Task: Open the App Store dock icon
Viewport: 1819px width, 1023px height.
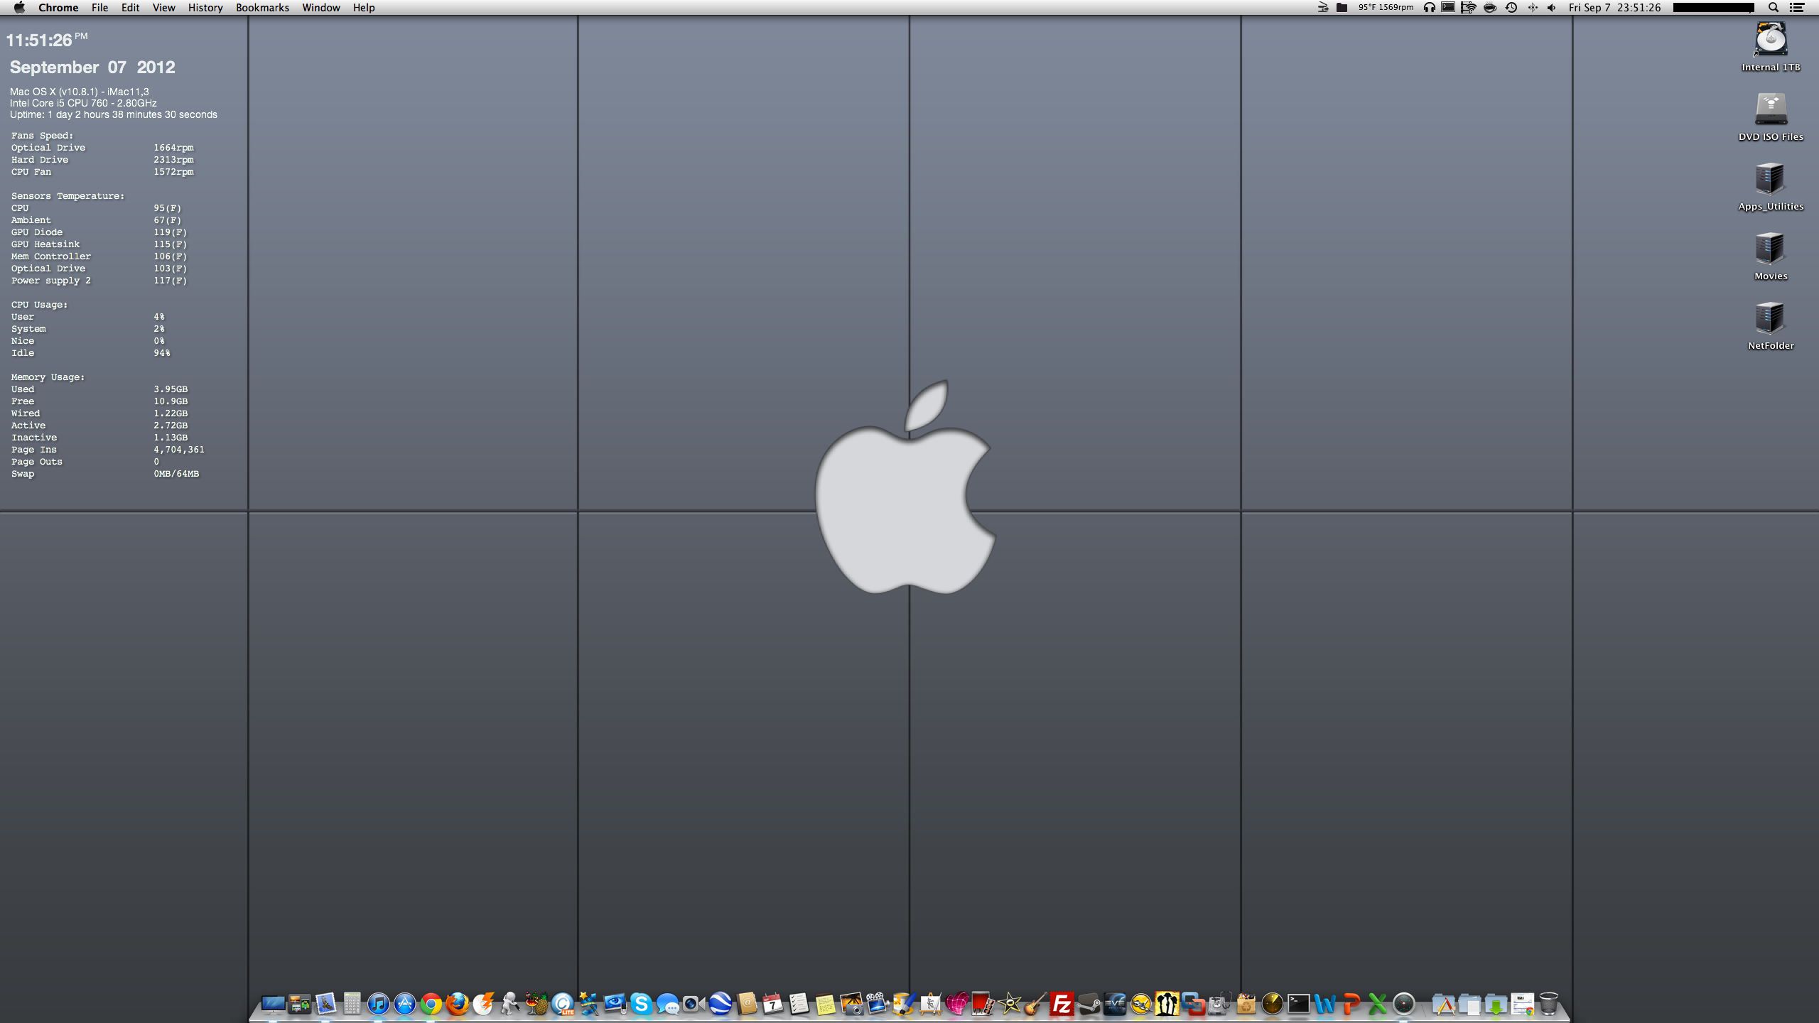Action: coord(404,1004)
